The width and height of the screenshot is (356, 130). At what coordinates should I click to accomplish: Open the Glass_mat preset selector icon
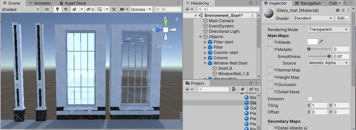343,10
